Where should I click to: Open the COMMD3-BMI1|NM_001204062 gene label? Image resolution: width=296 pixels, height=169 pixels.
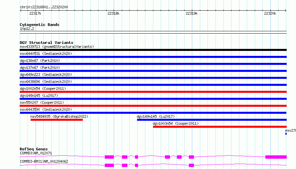tap(44, 161)
